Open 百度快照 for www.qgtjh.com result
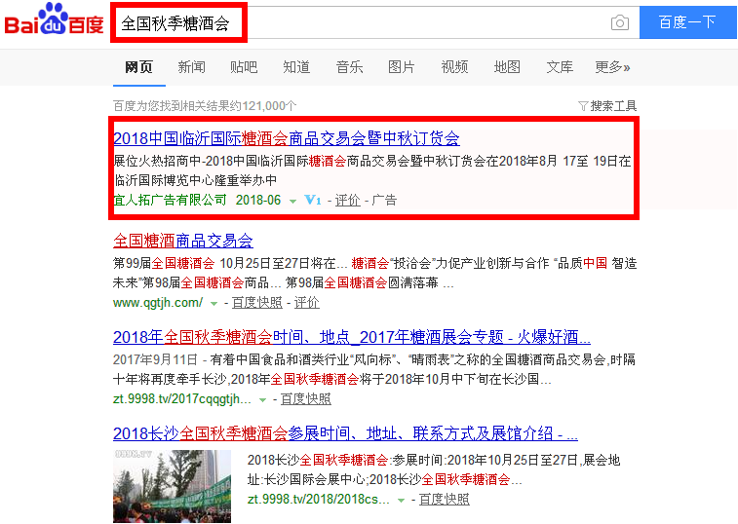The height and width of the screenshot is (524, 738). click(256, 303)
